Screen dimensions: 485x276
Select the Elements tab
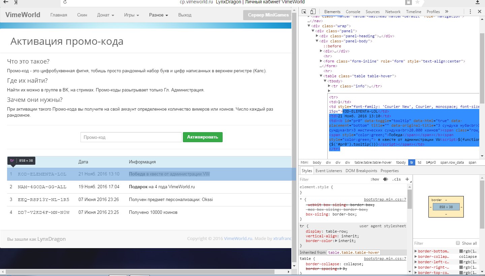click(x=332, y=11)
